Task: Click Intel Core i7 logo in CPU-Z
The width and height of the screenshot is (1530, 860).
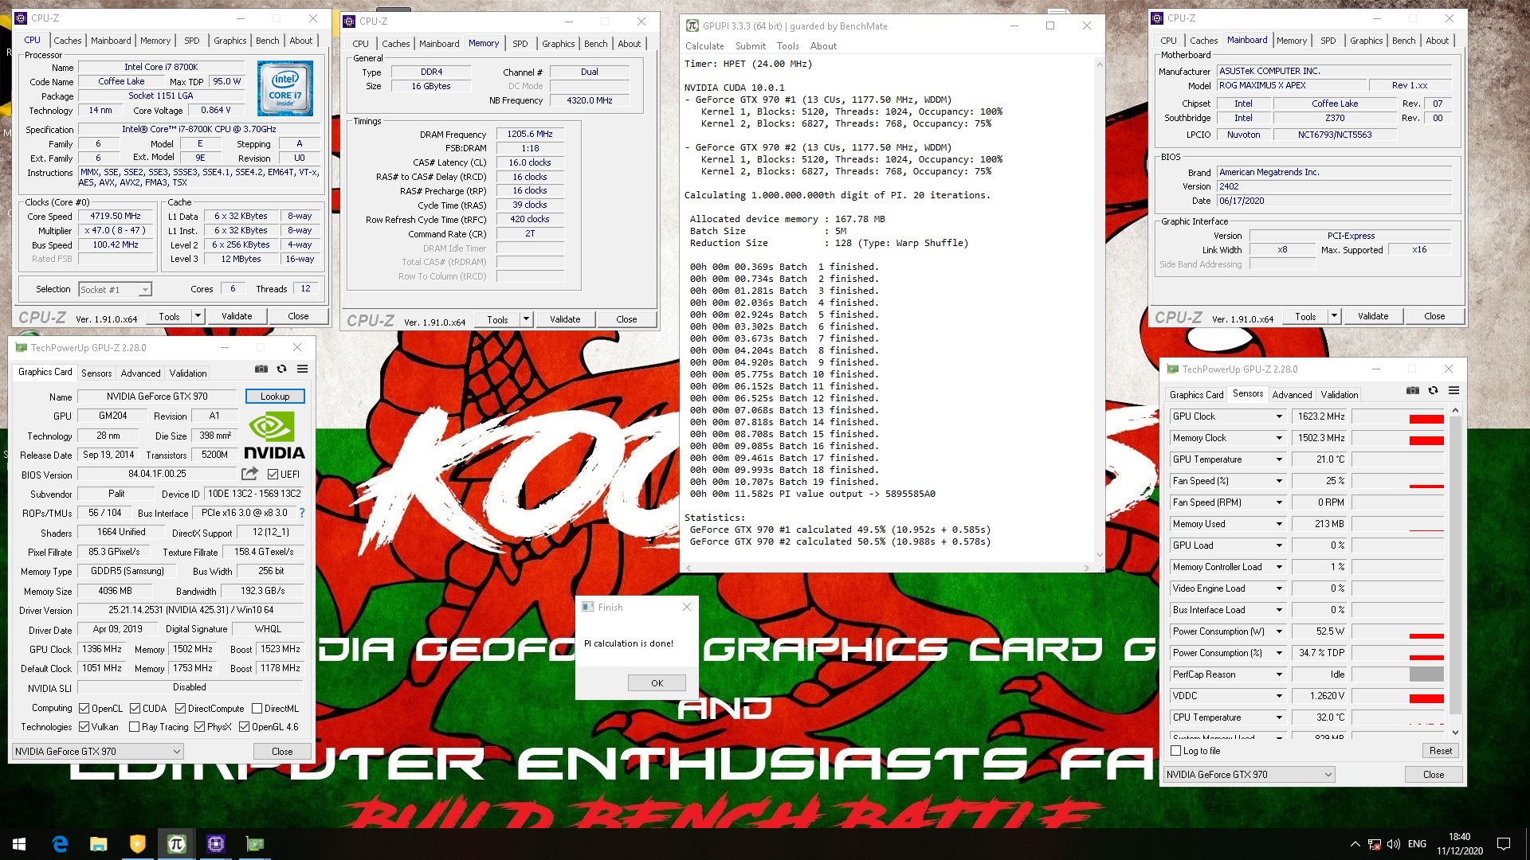Action: (284, 89)
